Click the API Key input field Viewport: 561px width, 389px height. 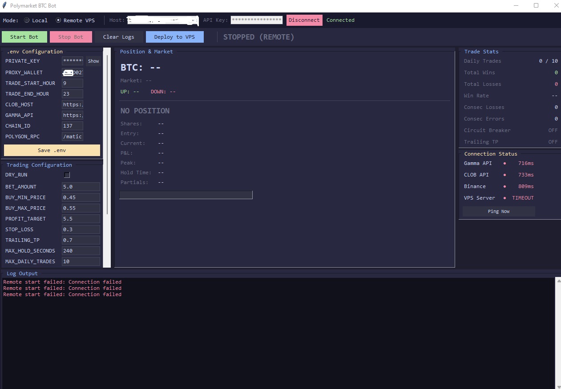pos(257,20)
